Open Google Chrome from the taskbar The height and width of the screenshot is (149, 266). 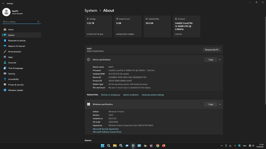157,146
